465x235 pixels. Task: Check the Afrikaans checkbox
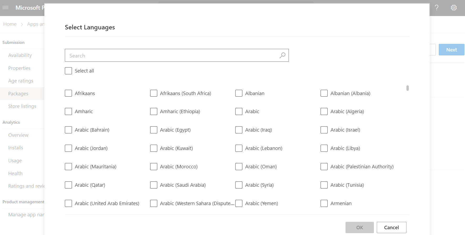(x=68, y=93)
